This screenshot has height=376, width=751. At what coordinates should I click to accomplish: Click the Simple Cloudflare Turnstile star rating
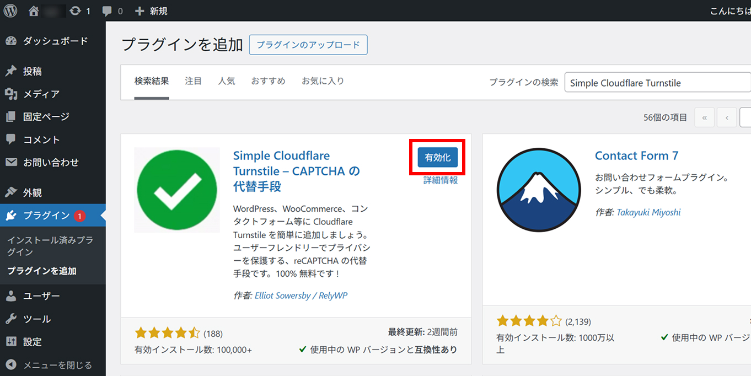coord(168,333)
